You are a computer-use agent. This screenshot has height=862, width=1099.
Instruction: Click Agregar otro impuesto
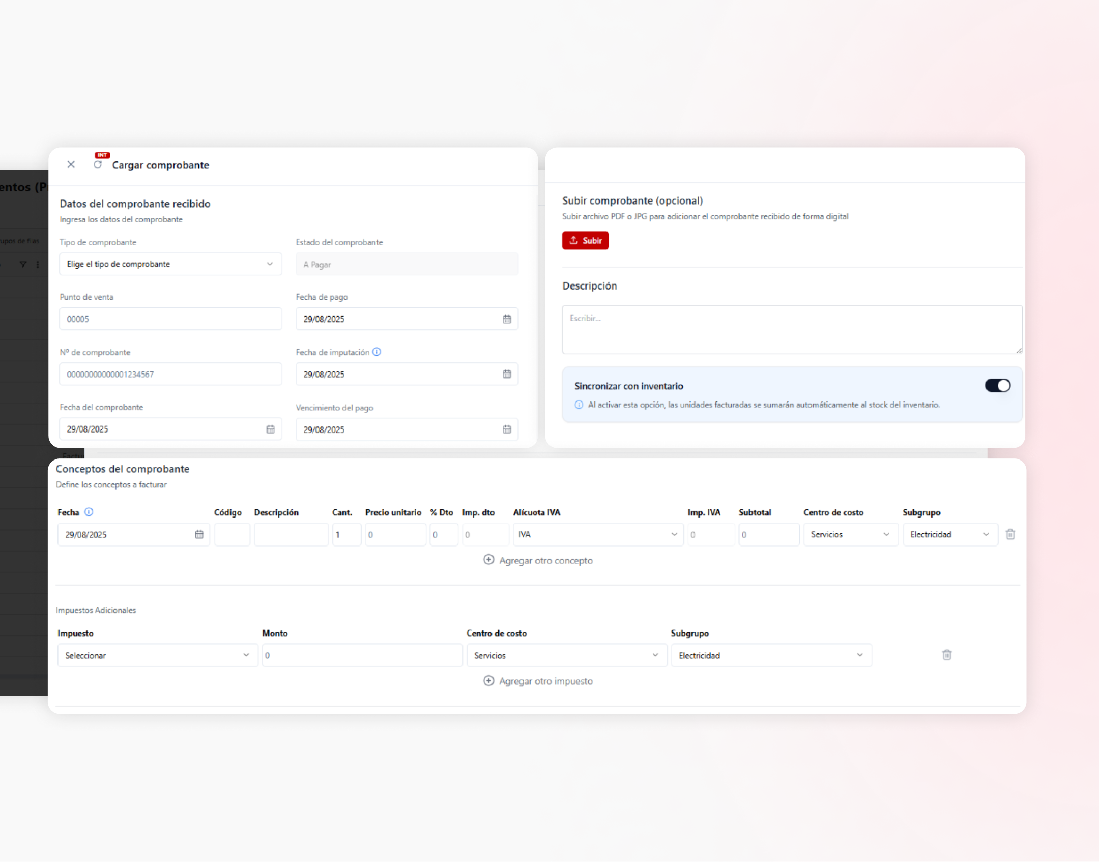[x=538, y=681]
